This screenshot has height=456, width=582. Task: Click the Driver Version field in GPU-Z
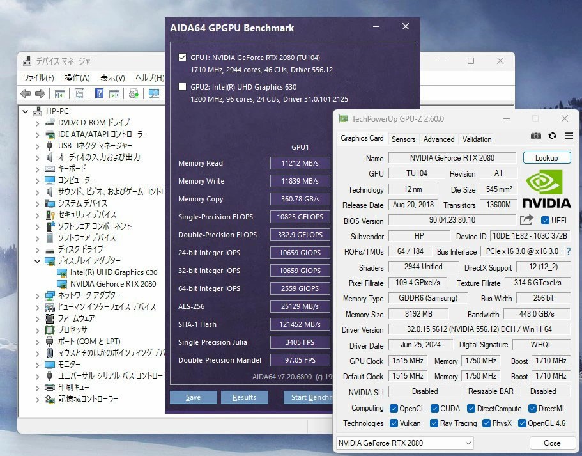[479, 329]
